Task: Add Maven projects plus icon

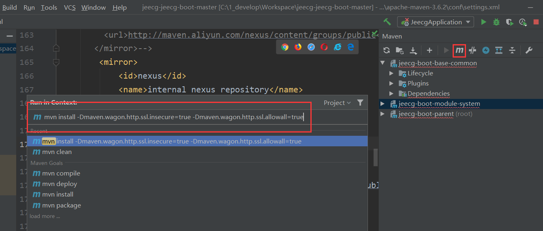Action: pyautogui.click(x=430, y=50)
